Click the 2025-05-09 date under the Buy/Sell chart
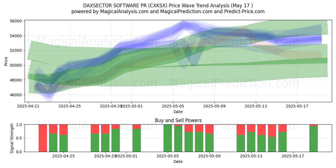This screenshot has height=168, width=336. pyautogui.click(x=209, y=156)
